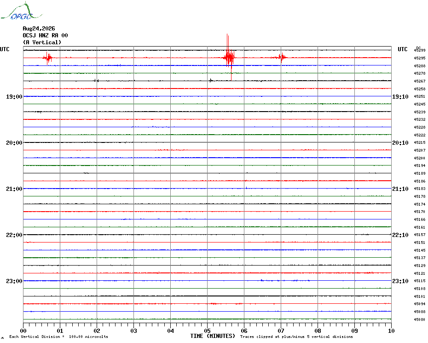Click the DC value 45129
The width and height of the screenshot is (428, 343).
(x=420, y=266)
